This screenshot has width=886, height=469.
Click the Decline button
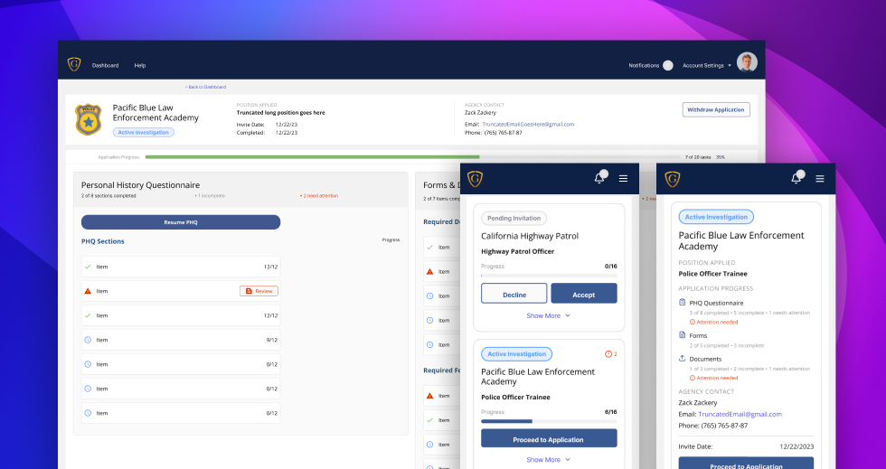coord(514,294)
